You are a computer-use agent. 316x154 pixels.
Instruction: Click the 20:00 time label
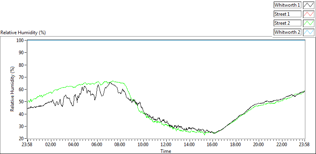(x=259, y=145)
